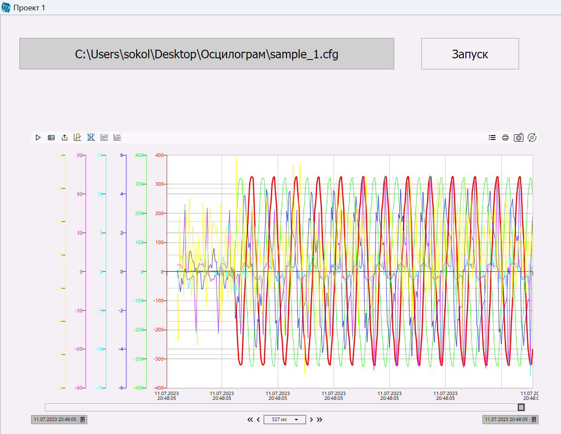Open the start date calendar picker
561x434 pixels.
pyautogui.click(x=83, y=419)
